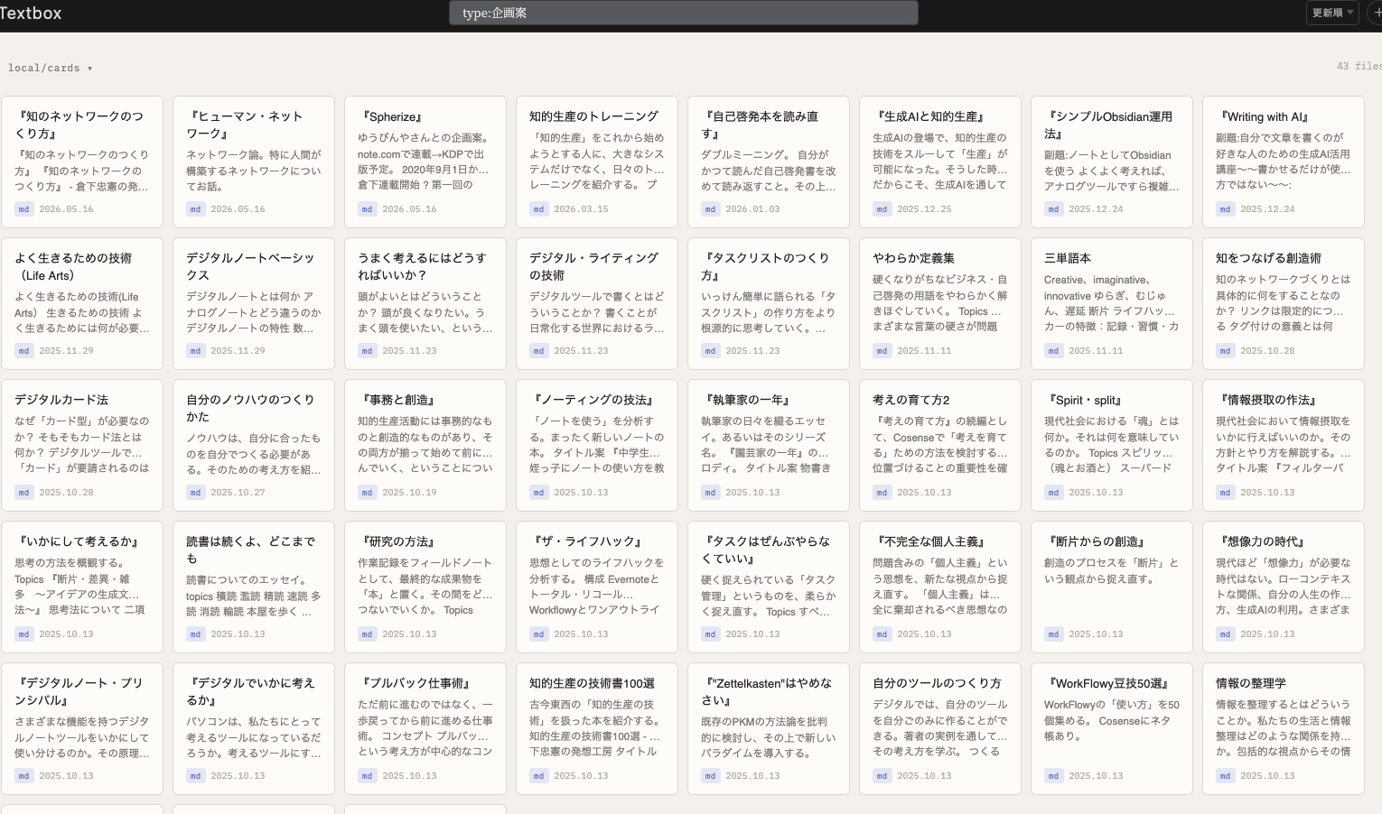Image resolution: width=1382 pixels, height=814 pixels.
Task: Click the 2025.12.25 date on 『生成AIと知的生産』
Action: click(924, 209)
